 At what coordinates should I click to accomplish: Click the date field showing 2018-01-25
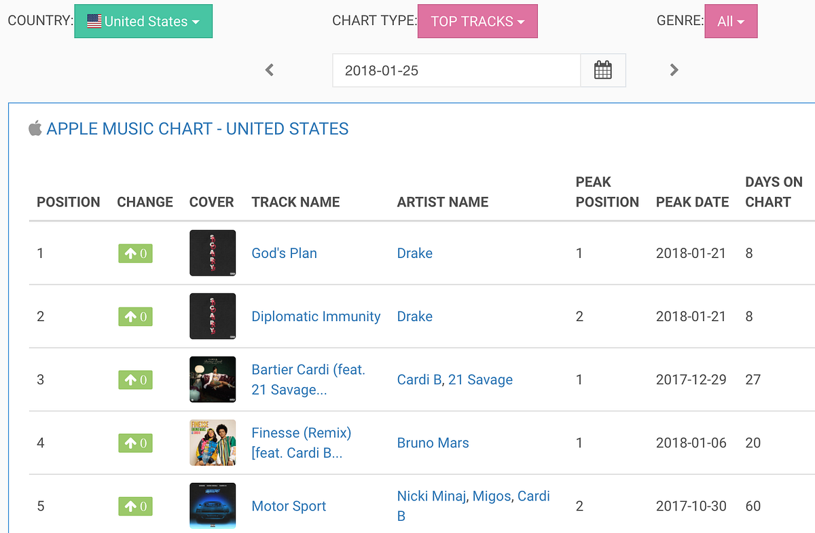point(456,70)
